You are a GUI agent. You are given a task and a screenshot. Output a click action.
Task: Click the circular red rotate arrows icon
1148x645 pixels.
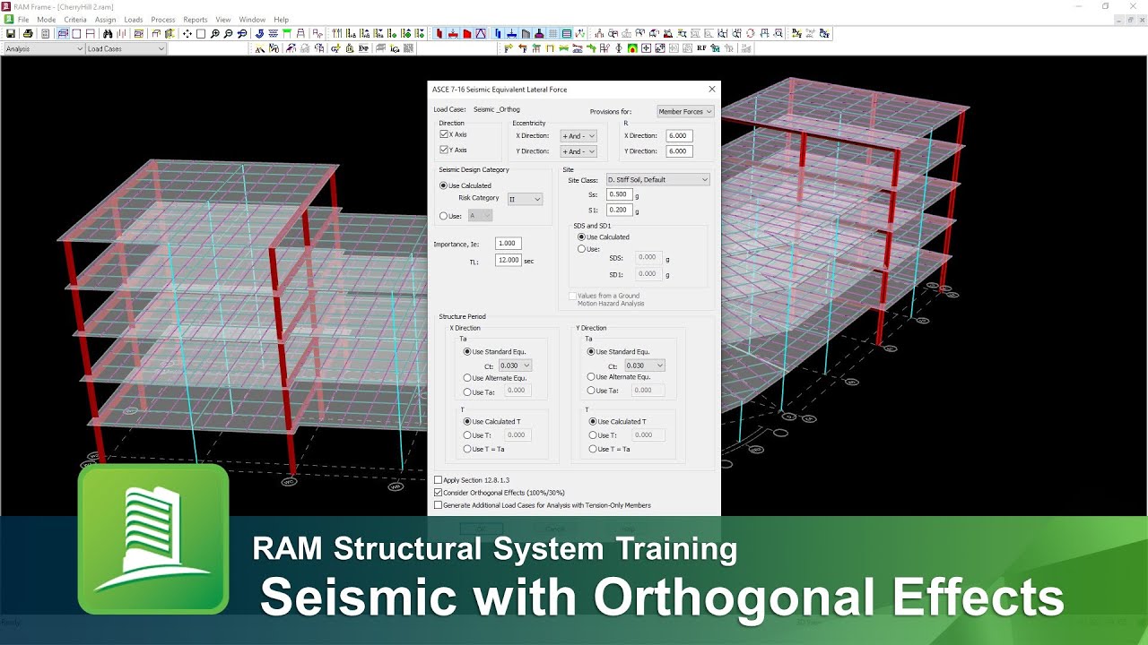(x=750, y=34)
